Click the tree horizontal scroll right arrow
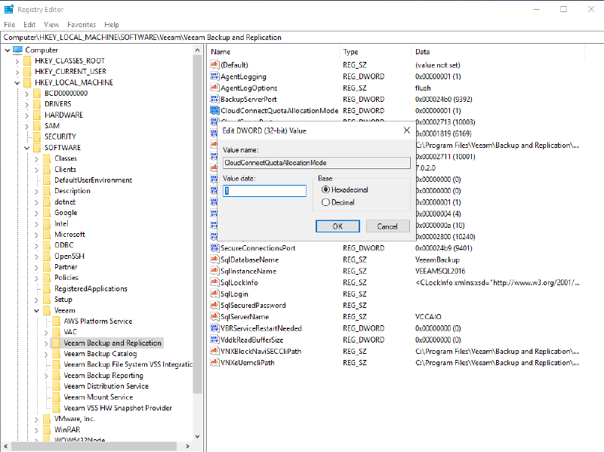604x452 pixels. [187, 446]
